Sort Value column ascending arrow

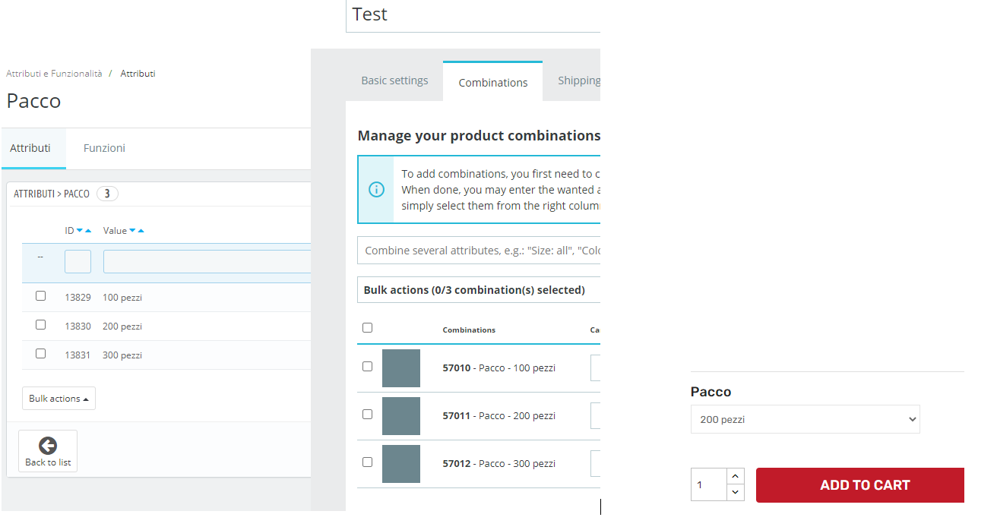tap(141, 231)
